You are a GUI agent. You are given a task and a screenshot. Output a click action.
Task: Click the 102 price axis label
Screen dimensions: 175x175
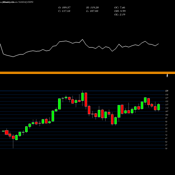pos(167,115)
